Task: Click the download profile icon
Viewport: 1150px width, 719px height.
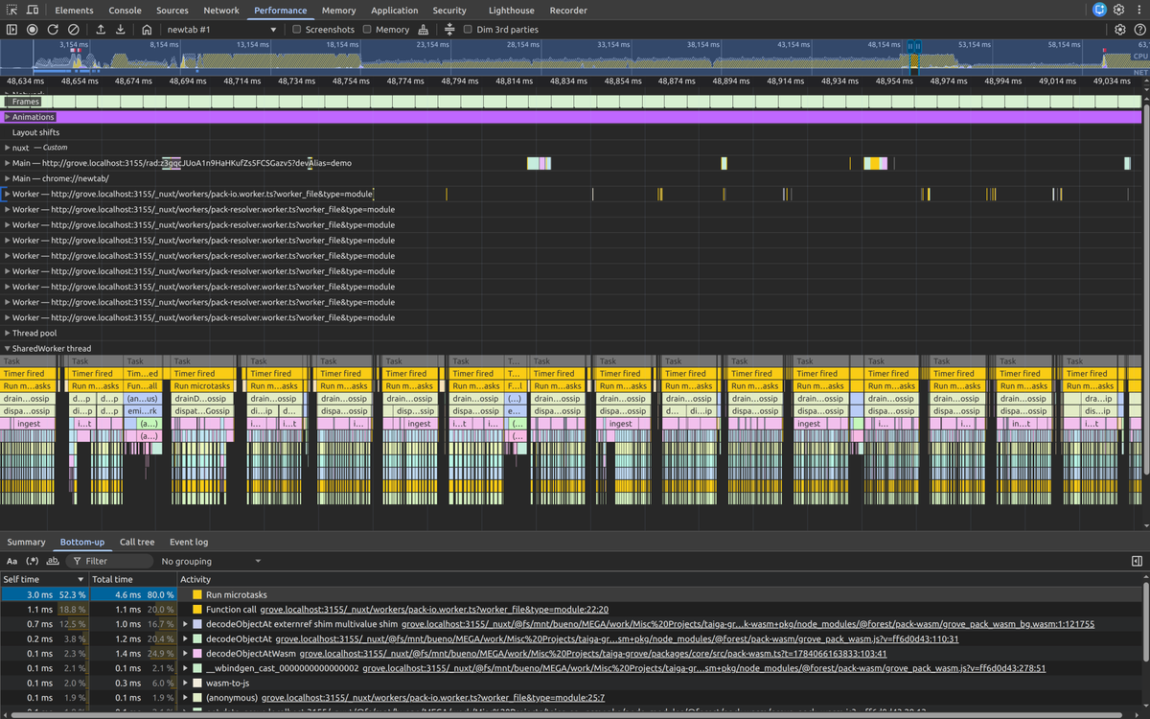Action: [x=121, y=30]
